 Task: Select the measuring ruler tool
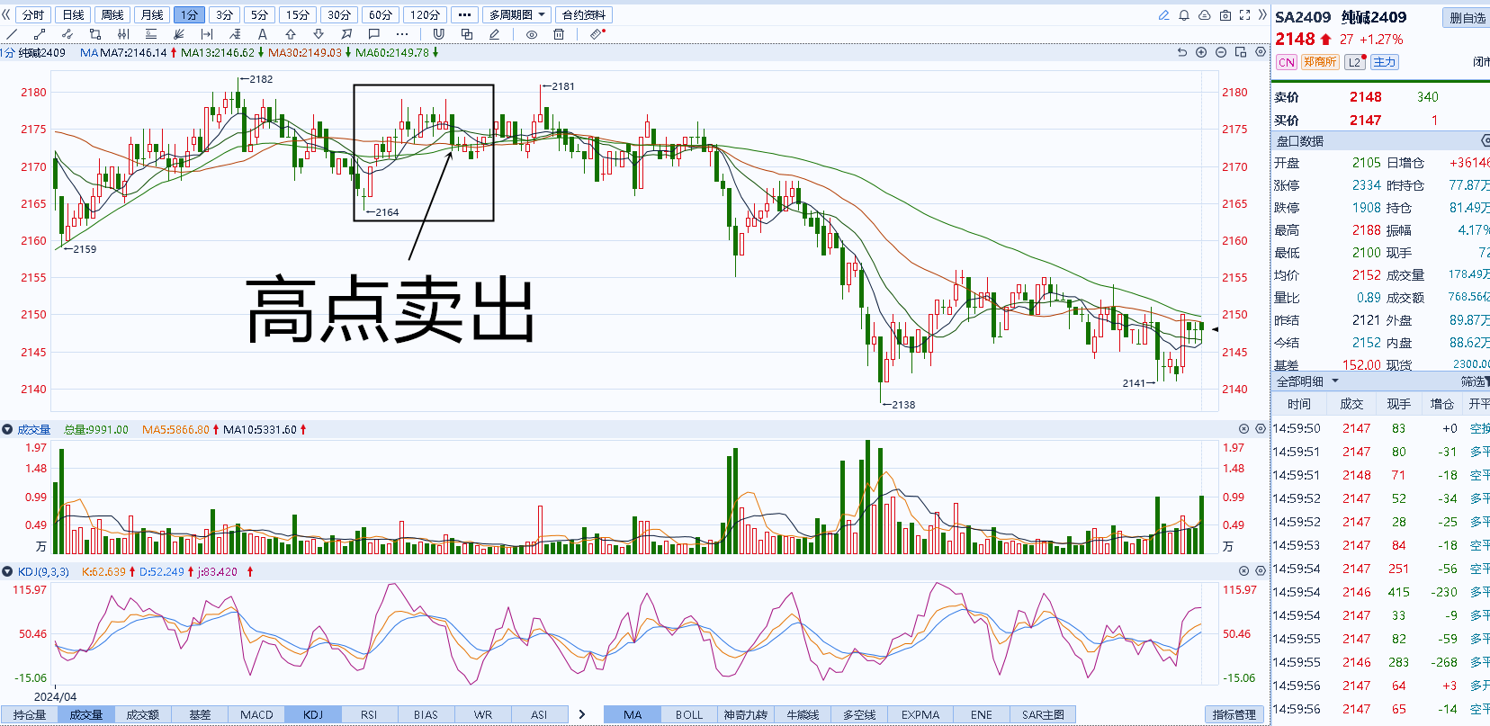(207, 34)
